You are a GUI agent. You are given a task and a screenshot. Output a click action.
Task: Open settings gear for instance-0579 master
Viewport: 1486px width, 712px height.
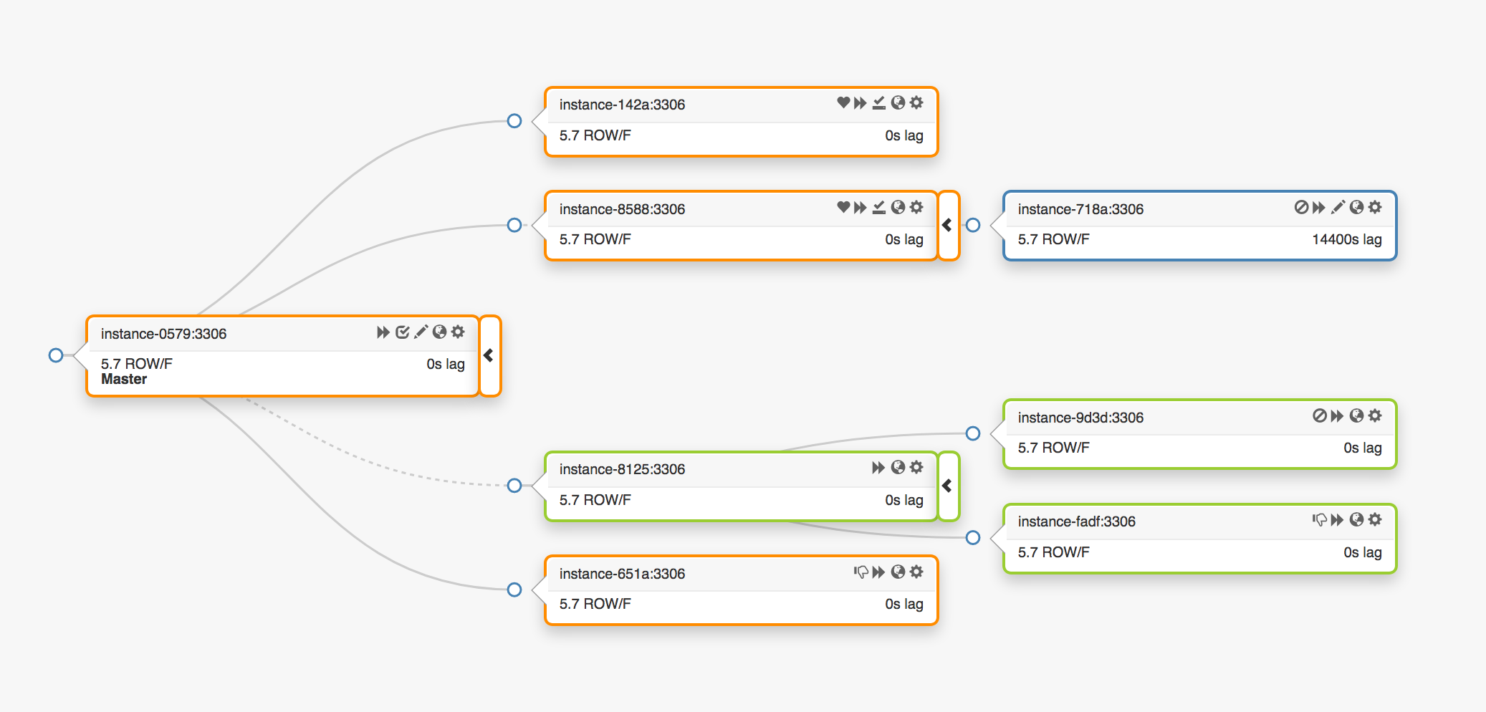459,332
